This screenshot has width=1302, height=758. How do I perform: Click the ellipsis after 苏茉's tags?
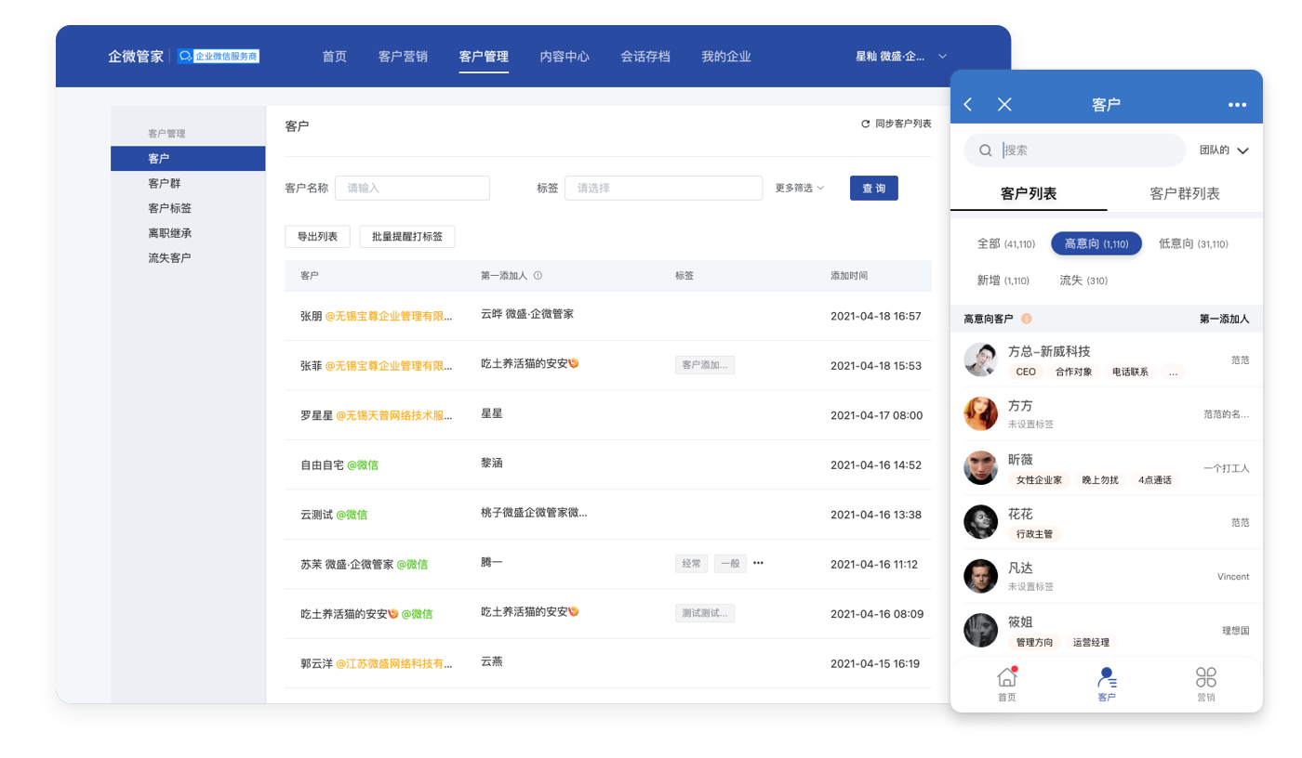pyautogui.click(x=758, y=563)
